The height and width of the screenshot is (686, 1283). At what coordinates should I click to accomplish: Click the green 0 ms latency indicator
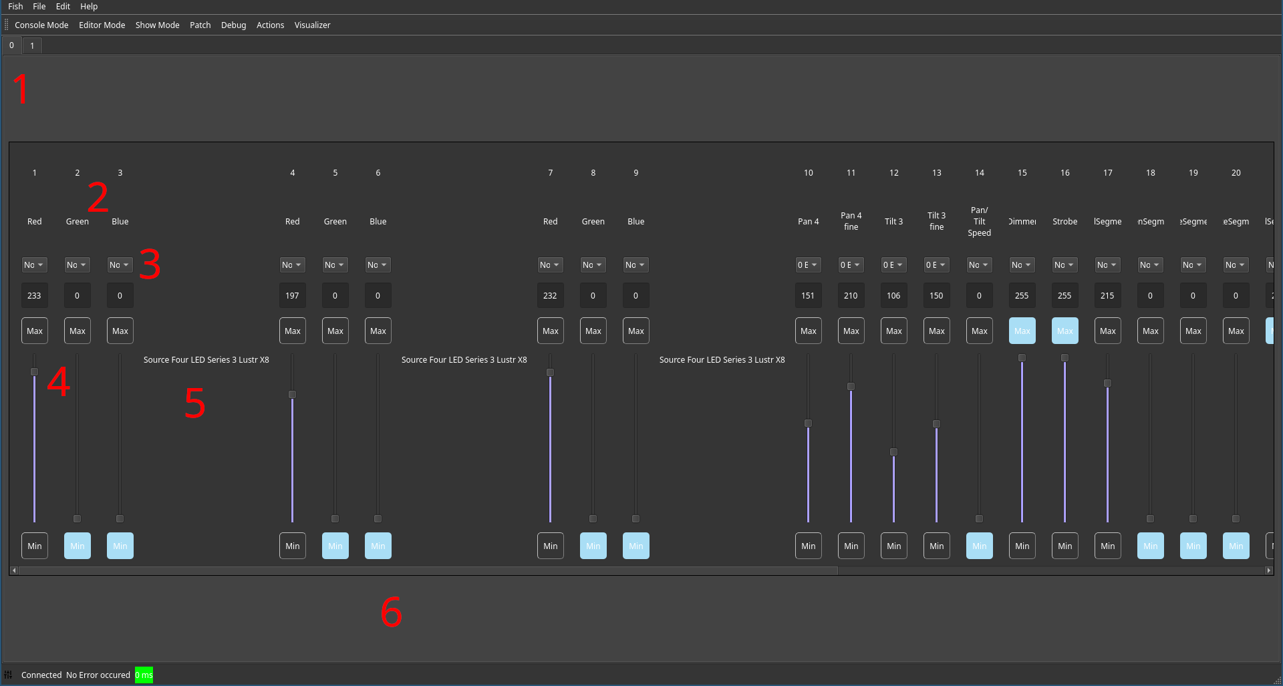click(144, 675)
